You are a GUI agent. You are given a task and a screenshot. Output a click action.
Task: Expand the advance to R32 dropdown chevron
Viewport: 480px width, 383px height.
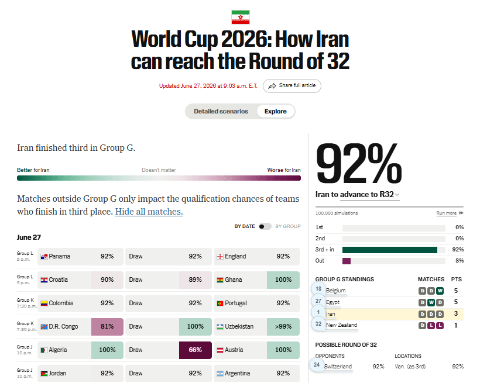click(x=397, y=195)
